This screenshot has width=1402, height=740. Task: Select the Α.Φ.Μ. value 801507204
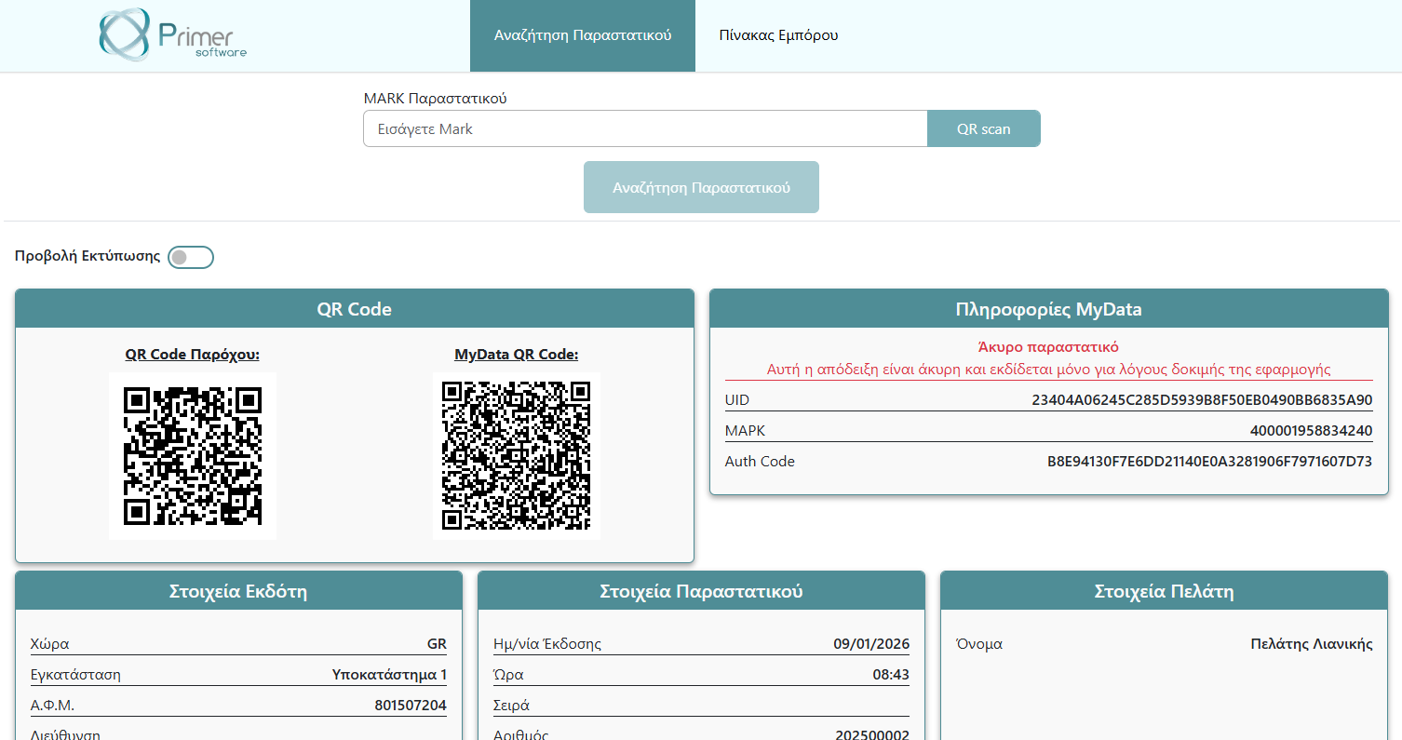coord(411,706)
